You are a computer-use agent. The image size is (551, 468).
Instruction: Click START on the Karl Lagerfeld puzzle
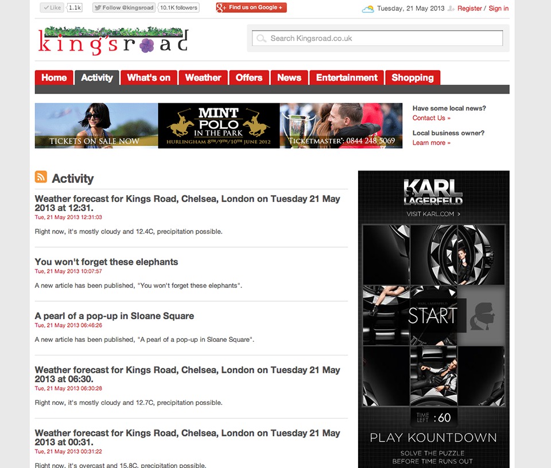433,315
